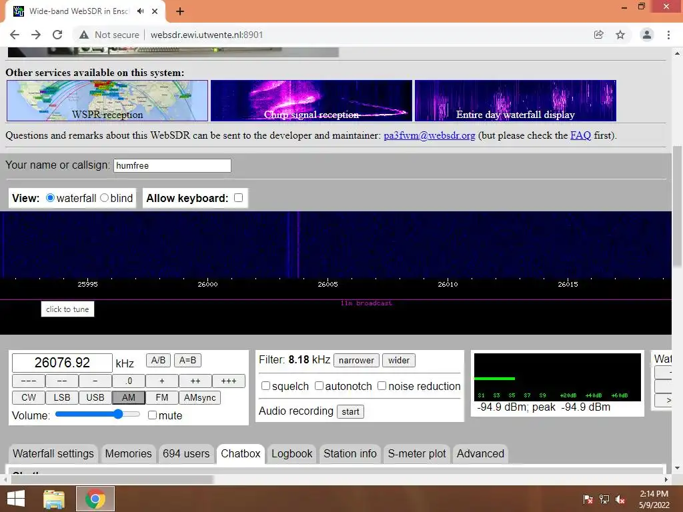Select FM mode
This screenshot has width=683, height=512.
coord(161,397)
